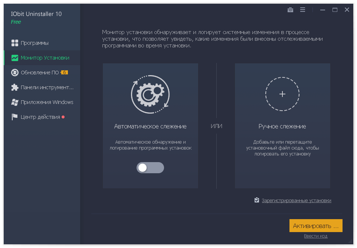Open Панели инструментов section
Screen dimensions: 357x248
[42, 87]
